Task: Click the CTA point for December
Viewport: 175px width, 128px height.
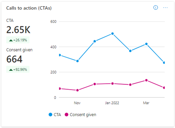Action: 95,41
